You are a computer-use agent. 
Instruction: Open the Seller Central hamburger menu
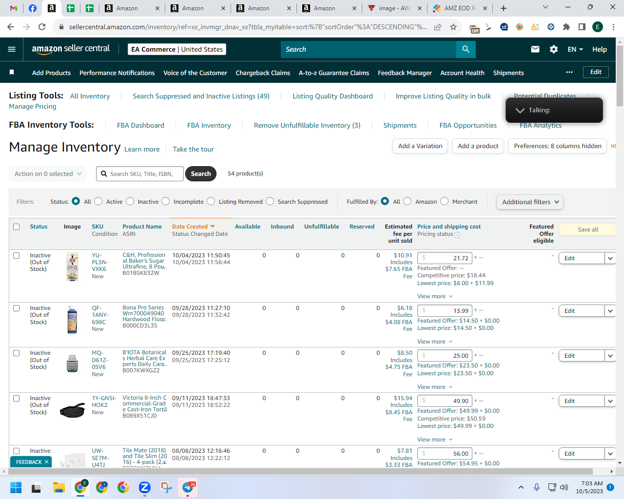[12, 49]
